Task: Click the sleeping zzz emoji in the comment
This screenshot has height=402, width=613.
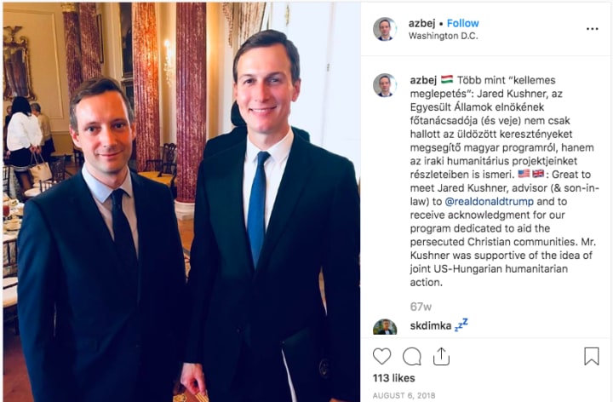Action: [461, 324]
